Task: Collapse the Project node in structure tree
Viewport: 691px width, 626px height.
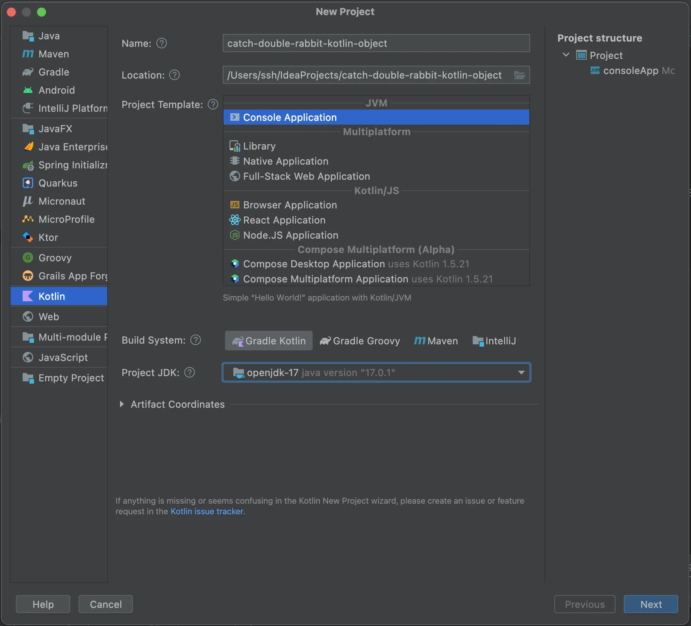Action: click(x=566, y=55)
